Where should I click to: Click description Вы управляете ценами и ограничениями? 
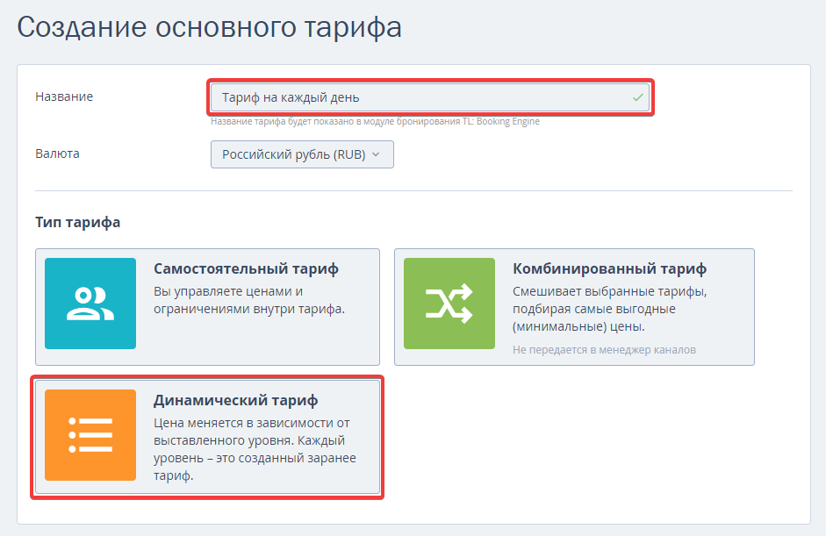(x=249, y=300)
